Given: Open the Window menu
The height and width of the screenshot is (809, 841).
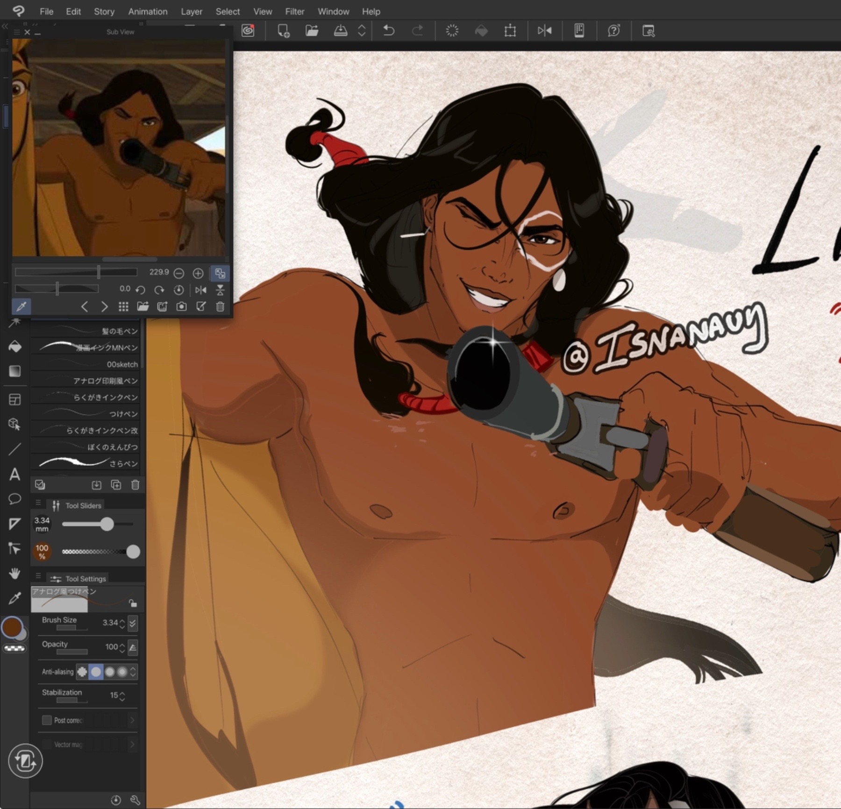Looking at the screenshot, I should tap(333, 11).
